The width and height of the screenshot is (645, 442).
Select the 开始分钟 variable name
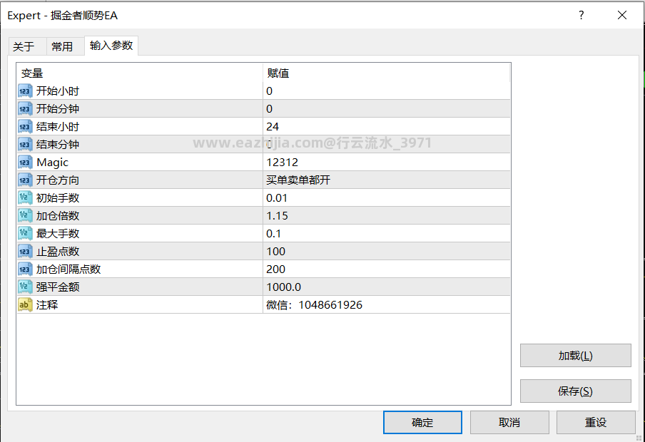tap(58, 108)
